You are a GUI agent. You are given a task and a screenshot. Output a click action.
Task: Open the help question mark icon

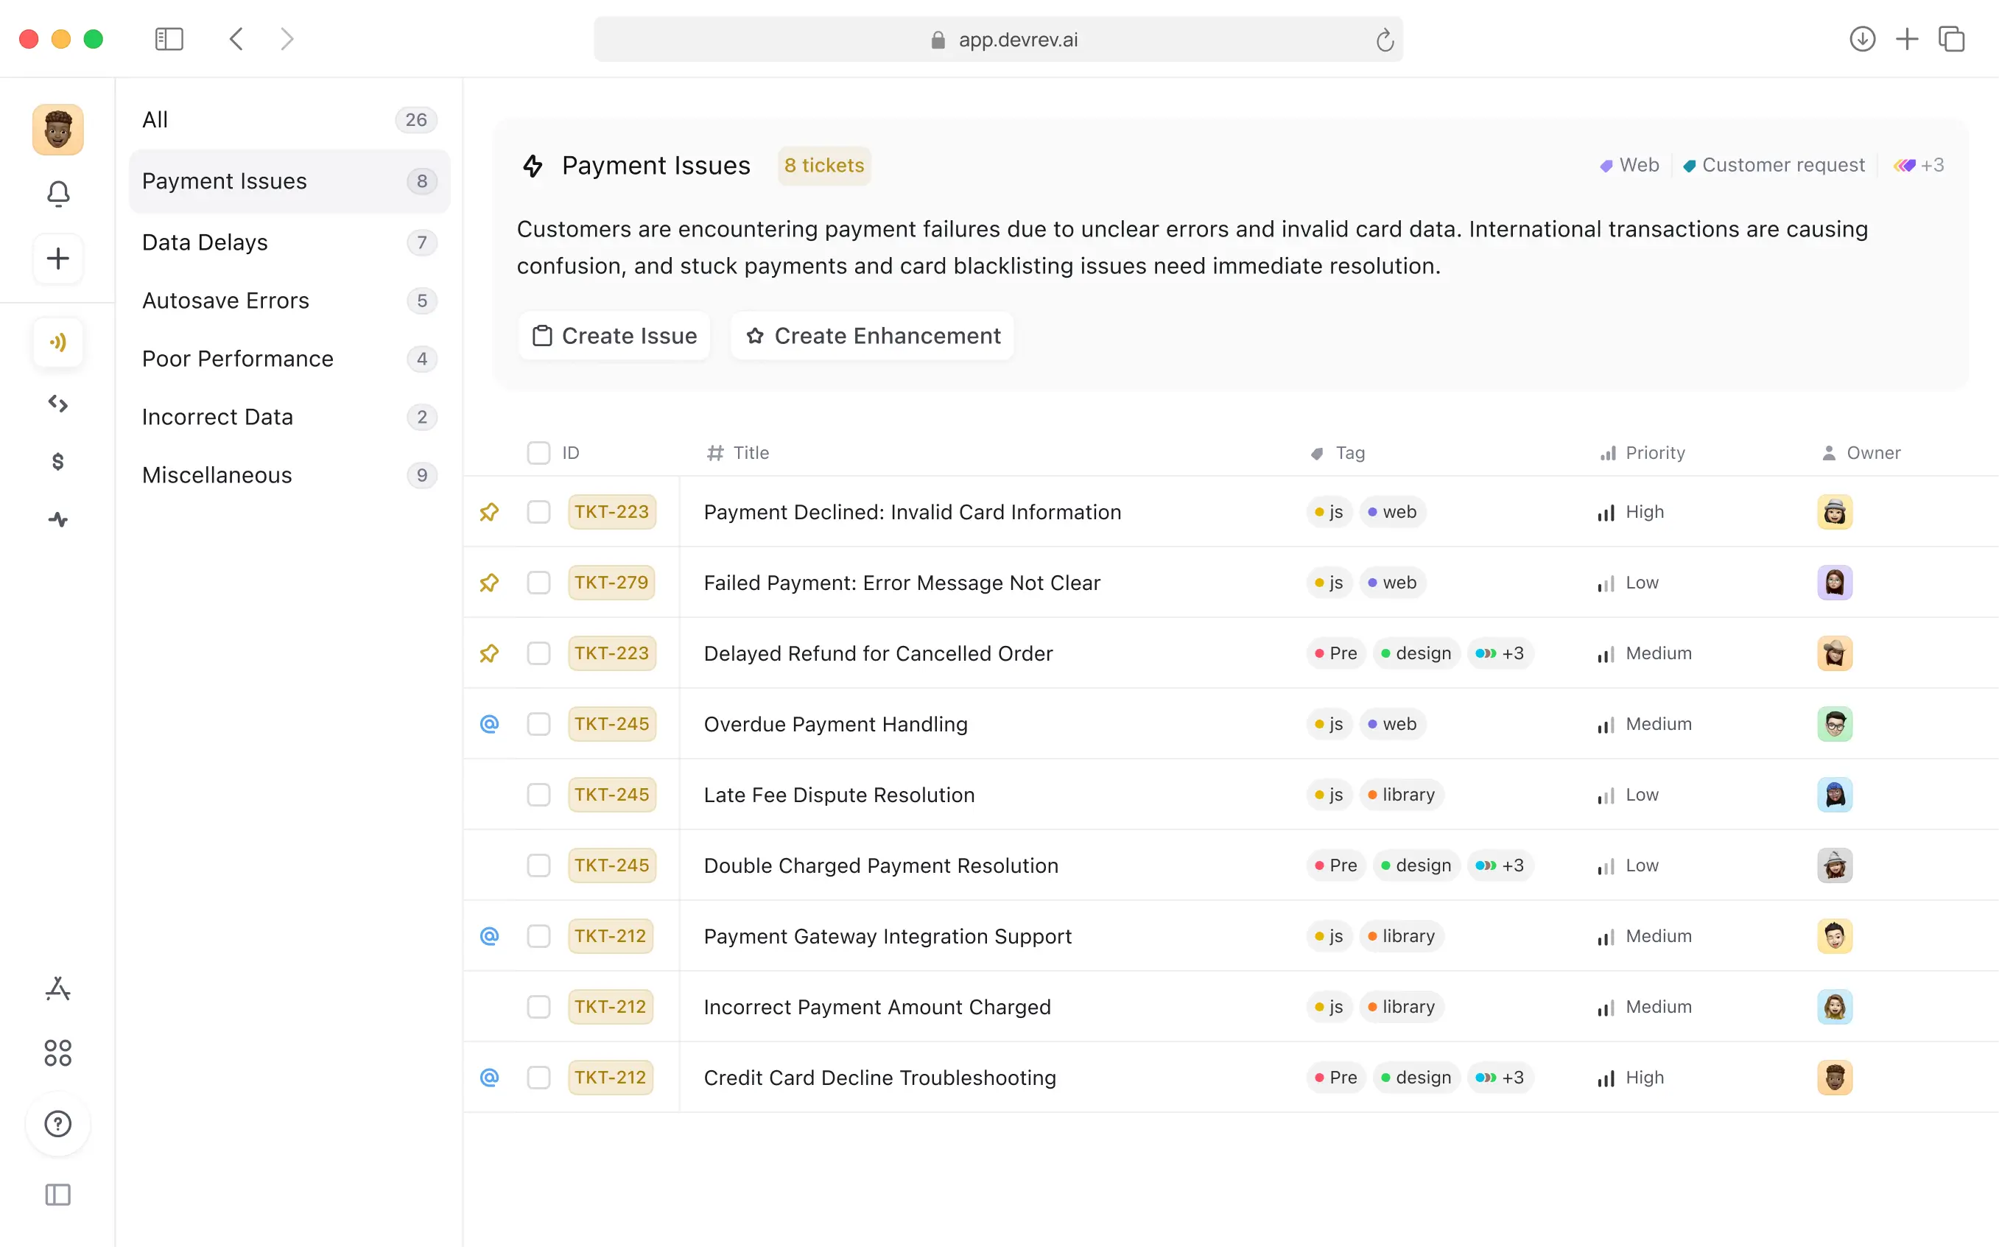point(57,1124)
